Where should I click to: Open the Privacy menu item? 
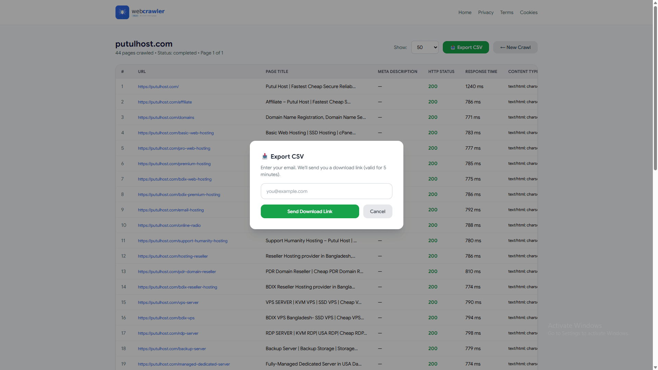486,12
